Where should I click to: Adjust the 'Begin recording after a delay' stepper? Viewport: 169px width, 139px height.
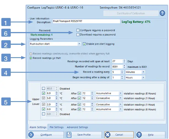[x=122, y=77]
